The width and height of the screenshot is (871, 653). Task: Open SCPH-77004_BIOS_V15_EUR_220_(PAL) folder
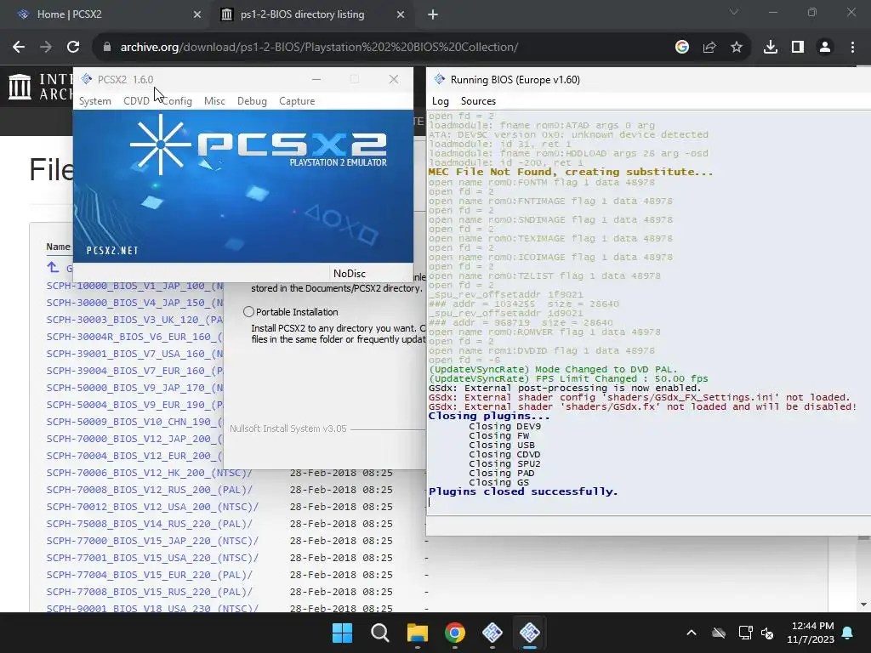pos(150,575)
